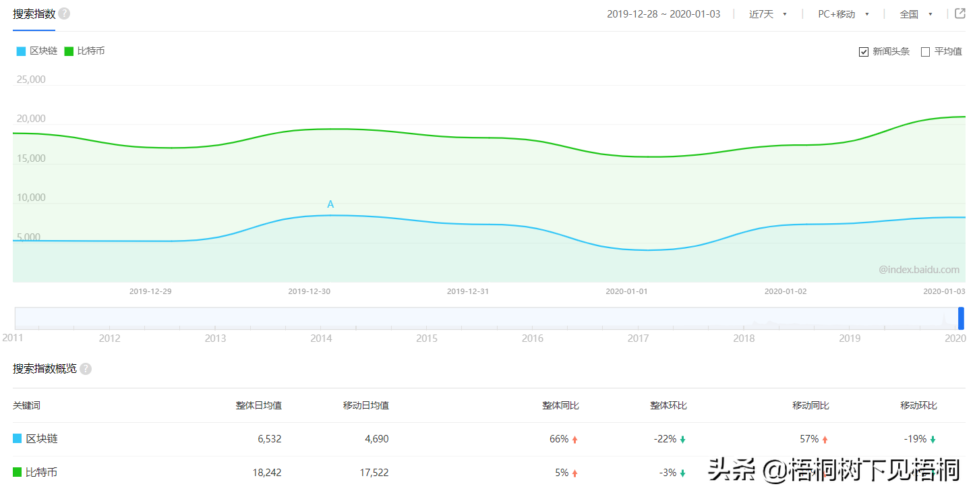Image resolution: width=975 pixels, height=497 pixels.
Task: Click the 2020-01-01 date label on x-axis
Action: 626,292
